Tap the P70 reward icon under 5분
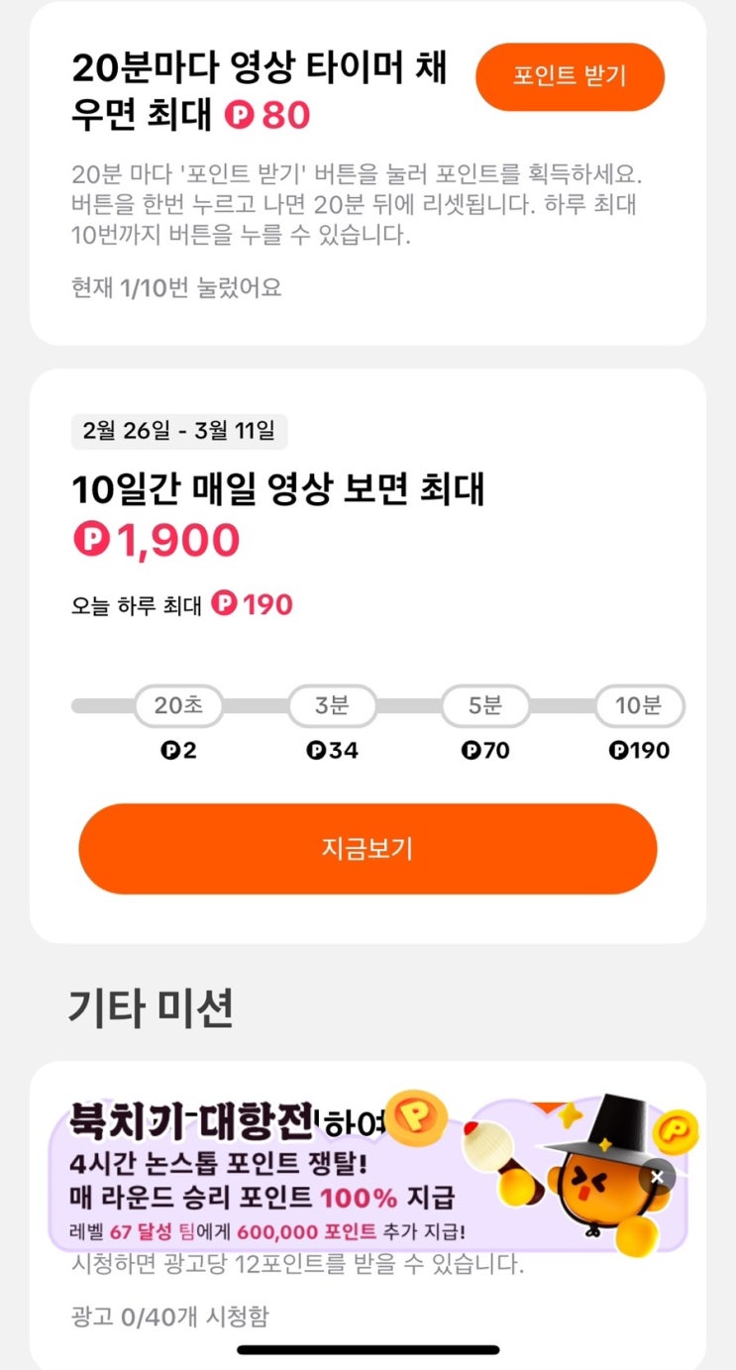The width and height of the screenshot is (736, 1370). tap(470, 751)
